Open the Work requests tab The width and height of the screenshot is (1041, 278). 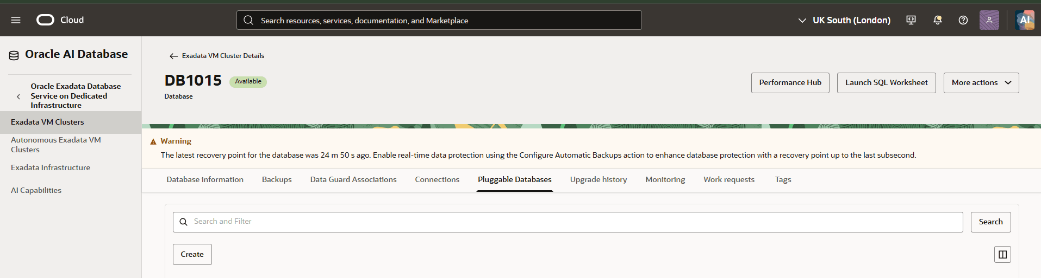729,179
